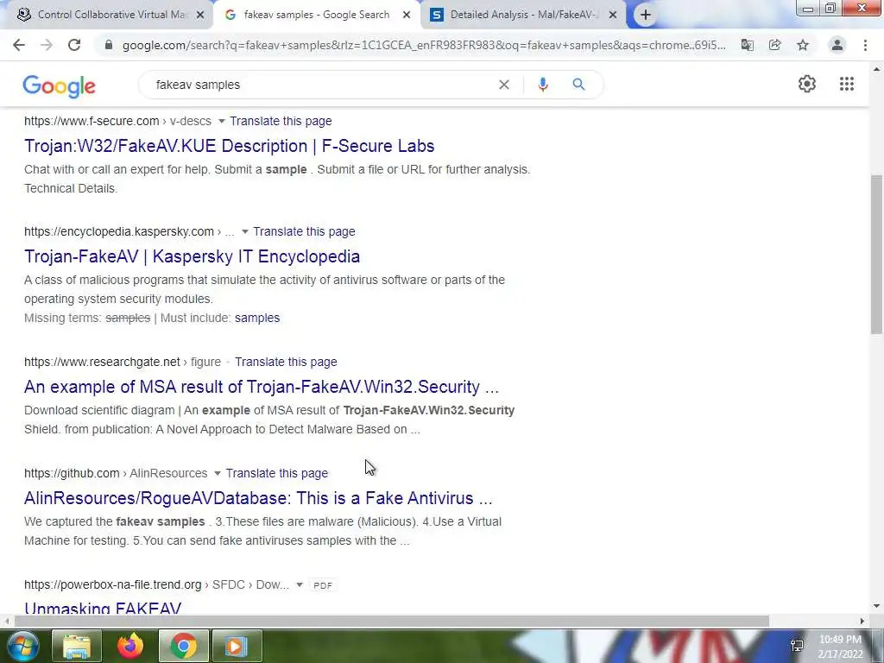Switch to Control Collaborative Virtual Machine tab
The width and height of the screenshot is (884, 663).
(111, 15)
